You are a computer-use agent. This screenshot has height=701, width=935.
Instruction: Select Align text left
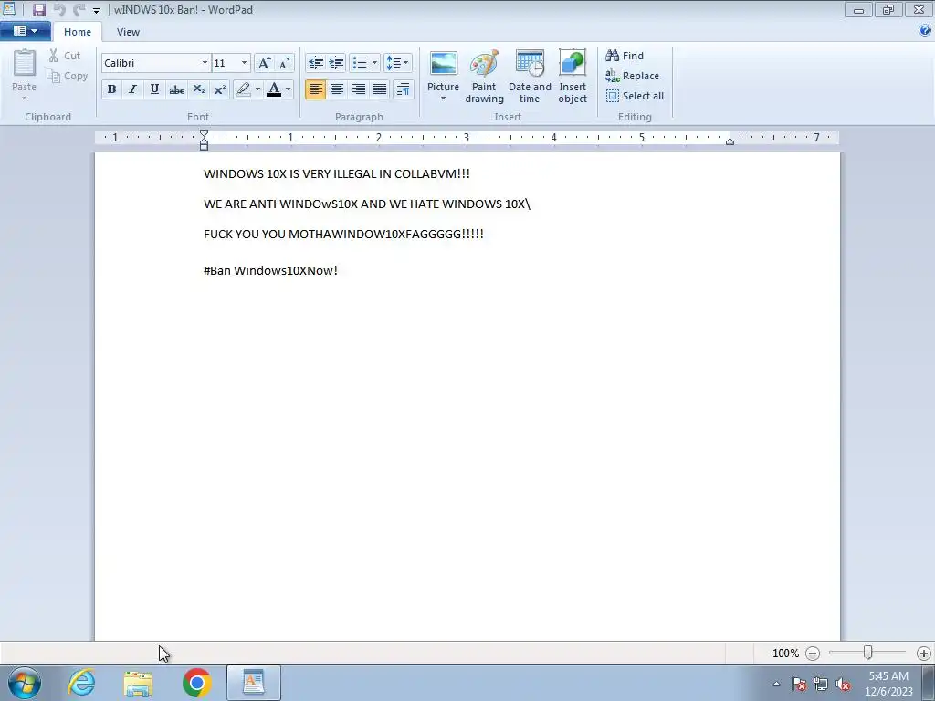tap(315, 89)
